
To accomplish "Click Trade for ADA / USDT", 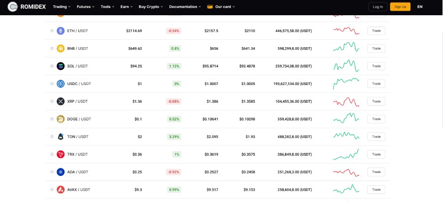I will click(x=376, y=172).
